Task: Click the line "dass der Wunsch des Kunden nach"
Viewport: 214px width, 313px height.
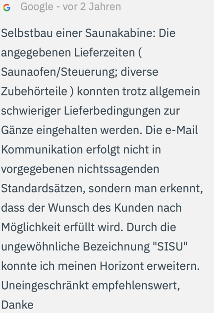Action: 91,208
